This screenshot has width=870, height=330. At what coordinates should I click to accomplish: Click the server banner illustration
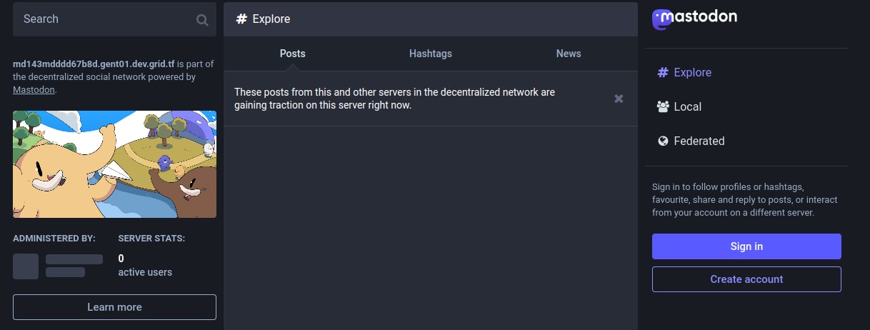pyautogui.click(x=114, y=164)
